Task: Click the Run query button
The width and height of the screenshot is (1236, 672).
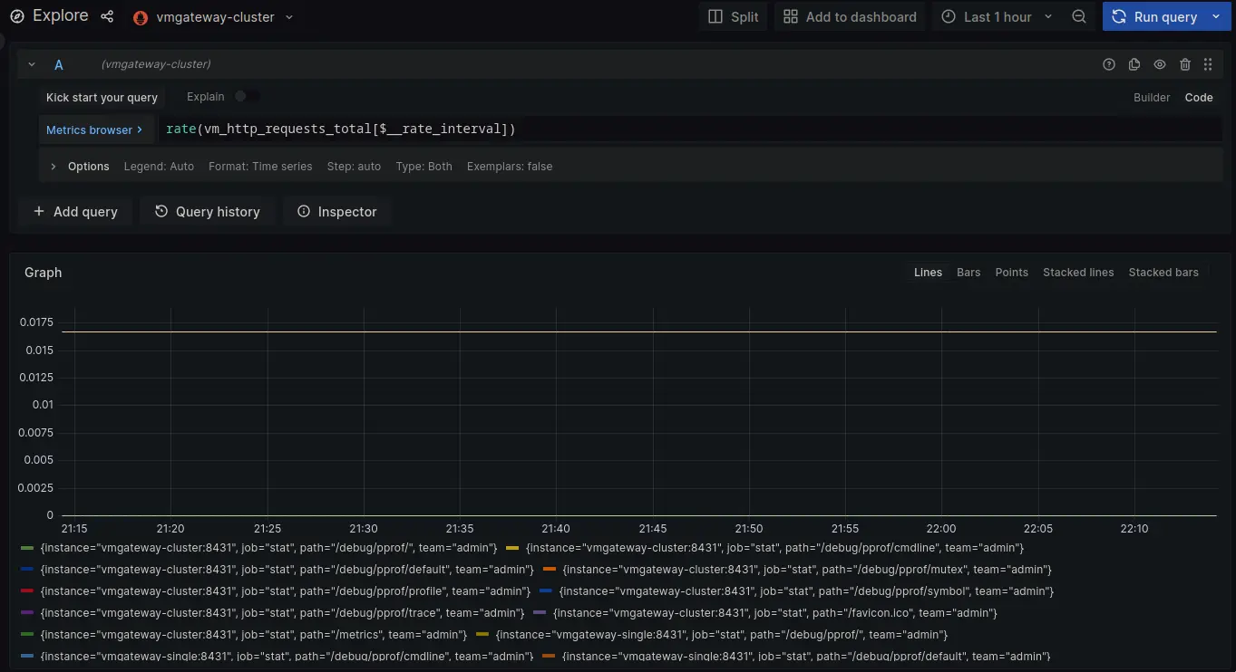Action: (1155, 16)
